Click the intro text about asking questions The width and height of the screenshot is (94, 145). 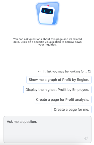[x=47, y=42]
